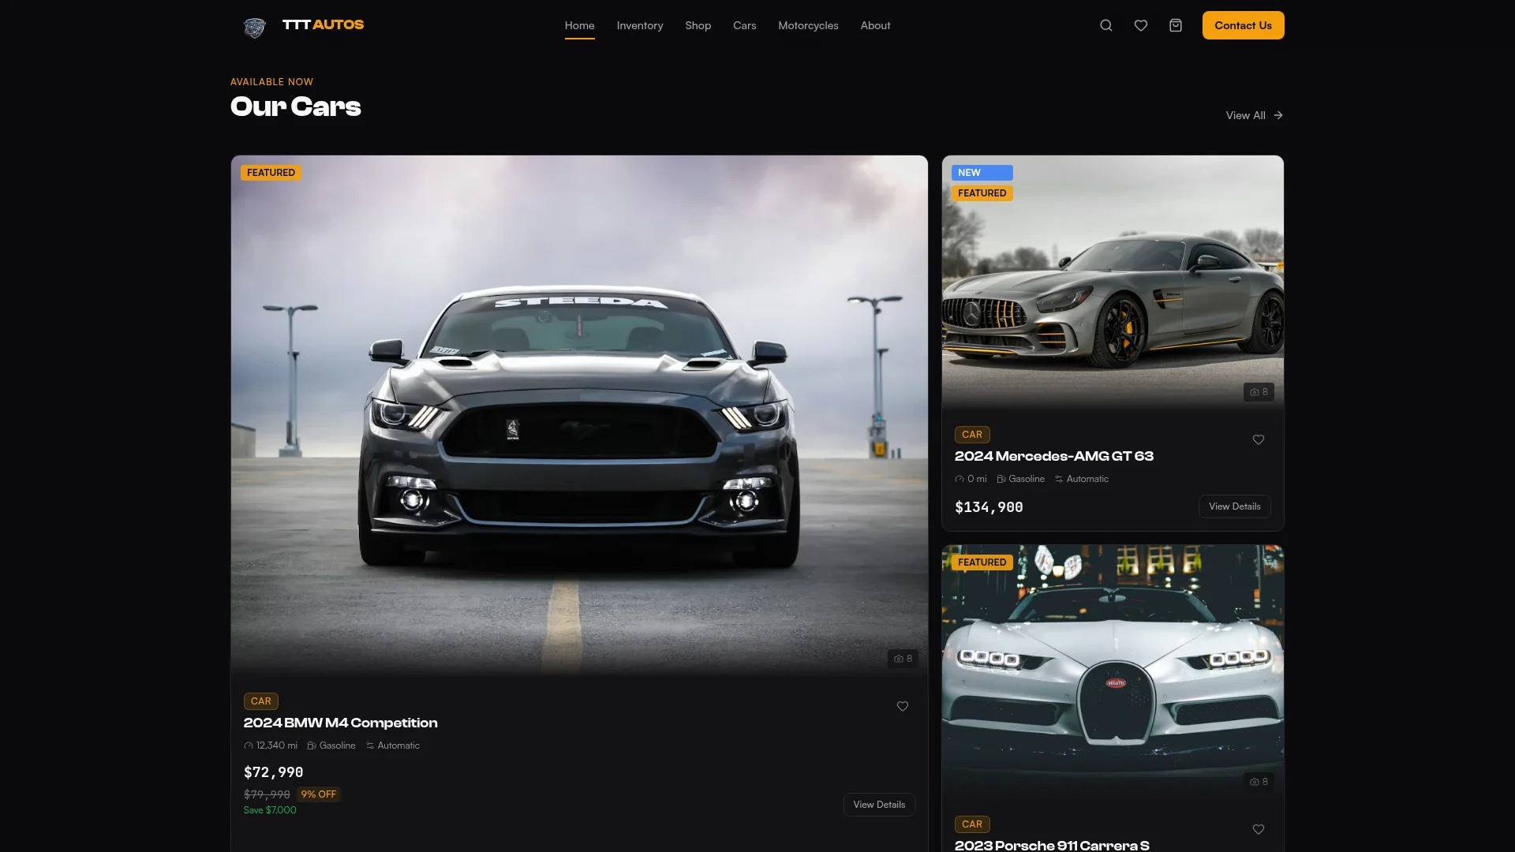Viewport: 1515px width, 852px height.
Task: Follow the View All link
Action: (1255, 115)
